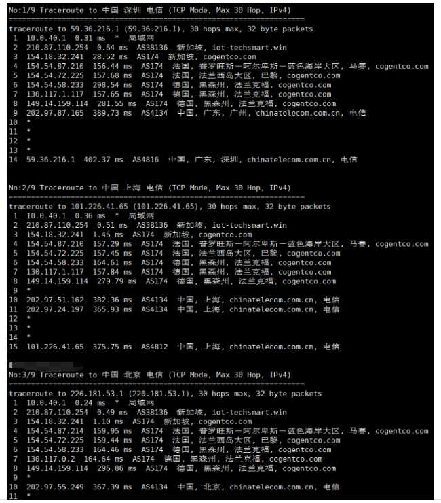Image resolution: width=441 pixels, height=503 pixels.
Task: Click AS38136 in the Beijing traceroute hop 2
Action: pyautogui.click(x=152, y=413)
